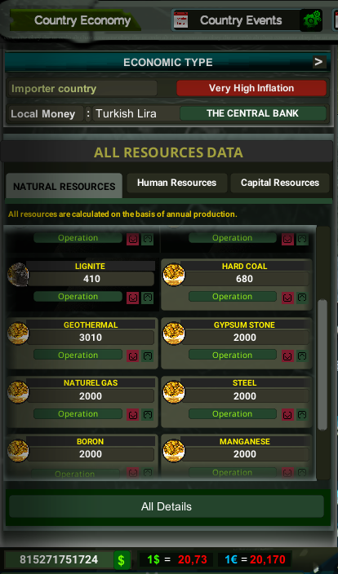This screenshot has height=574, width=338.
Task: Click the green dollar sign icon
Action: tap(122, 560)
